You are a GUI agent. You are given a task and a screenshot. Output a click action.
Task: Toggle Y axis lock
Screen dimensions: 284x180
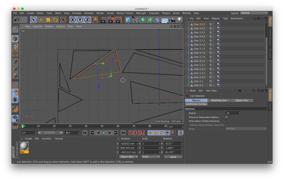point(80,20)
